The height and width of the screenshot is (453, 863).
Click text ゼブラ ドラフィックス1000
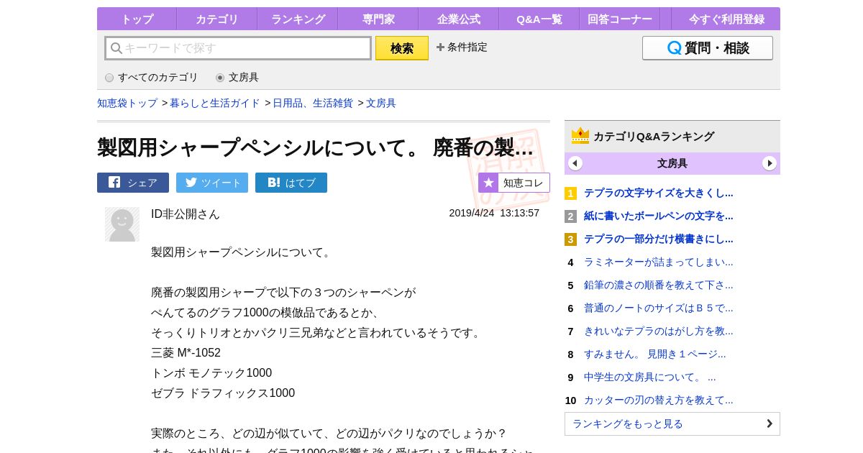click(x=223, y=393)
